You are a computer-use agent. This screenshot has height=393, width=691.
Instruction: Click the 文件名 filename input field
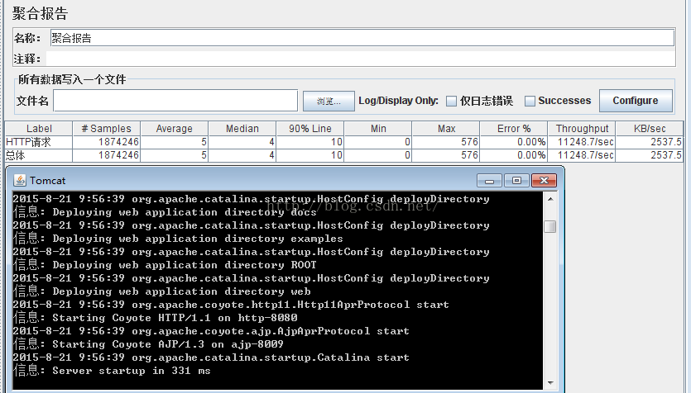click(x=175, y=101)
